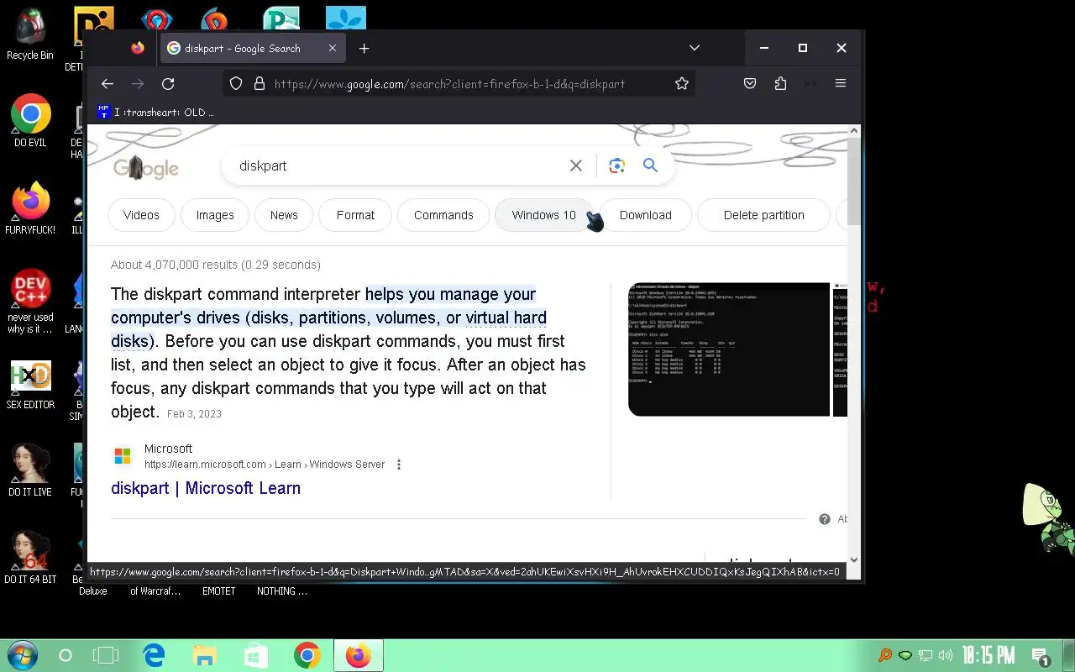Open the Windows Start button
The width and height of the screenshot is (1075, 672).
[x=21, y=655]
